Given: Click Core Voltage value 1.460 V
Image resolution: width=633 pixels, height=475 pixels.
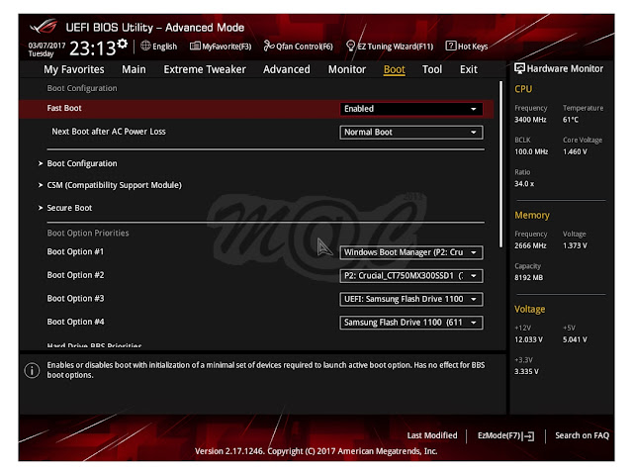Looking at the screenshot, I should [x=575, y=151].
